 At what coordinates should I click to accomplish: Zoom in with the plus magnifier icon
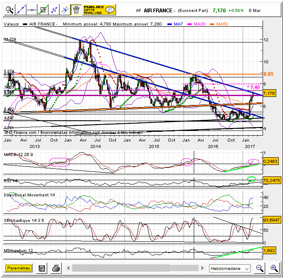pos(274,268)
